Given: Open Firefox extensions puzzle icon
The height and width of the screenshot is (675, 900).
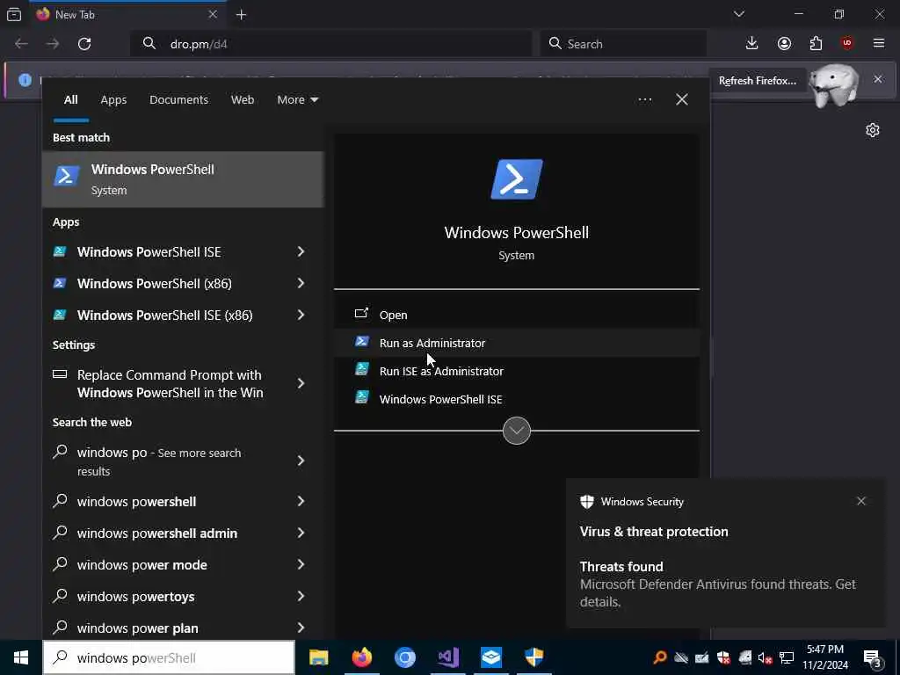Looking at the screenshot, I should click(x=816, y=44).
